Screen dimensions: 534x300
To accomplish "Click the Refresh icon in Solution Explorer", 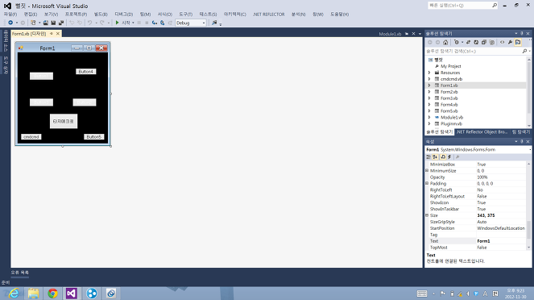I will click(x=476, y=42).
